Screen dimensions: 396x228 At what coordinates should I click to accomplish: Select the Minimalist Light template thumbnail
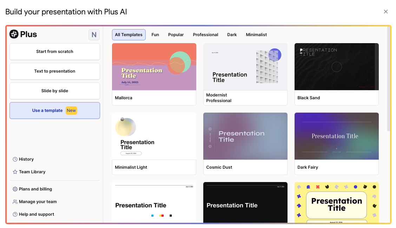(154, 136)
